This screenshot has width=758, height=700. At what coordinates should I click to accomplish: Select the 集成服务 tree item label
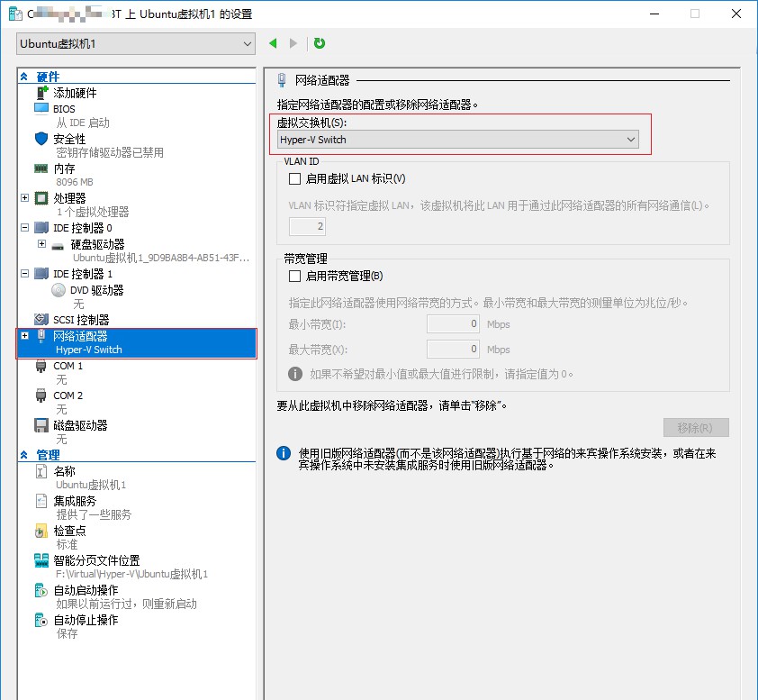tap(75, 501)
